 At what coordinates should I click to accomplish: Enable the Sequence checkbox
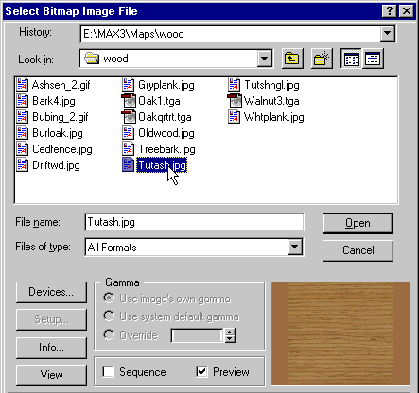point(108,371)
